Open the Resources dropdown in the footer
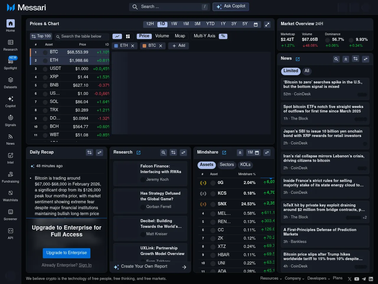 point(269,278)
